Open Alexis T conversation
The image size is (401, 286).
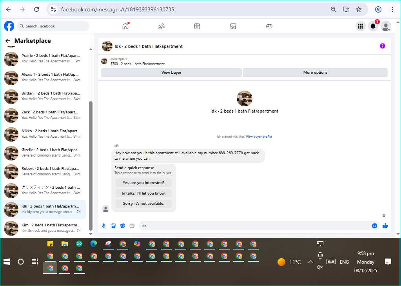click(44, 77)
